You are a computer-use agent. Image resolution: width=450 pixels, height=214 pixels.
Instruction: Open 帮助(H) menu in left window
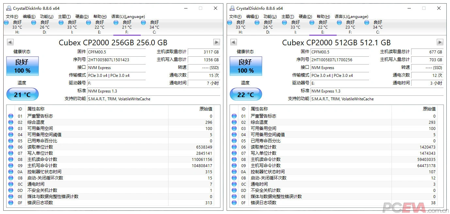[x=100, y=17]
